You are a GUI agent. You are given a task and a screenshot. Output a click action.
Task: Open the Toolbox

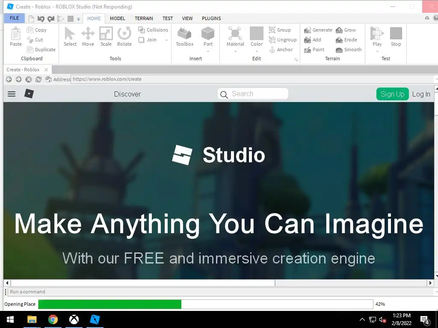click(184, 37)
